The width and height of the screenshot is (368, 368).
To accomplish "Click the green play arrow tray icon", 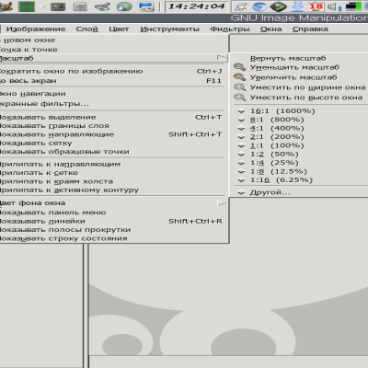I will [279, 6].
